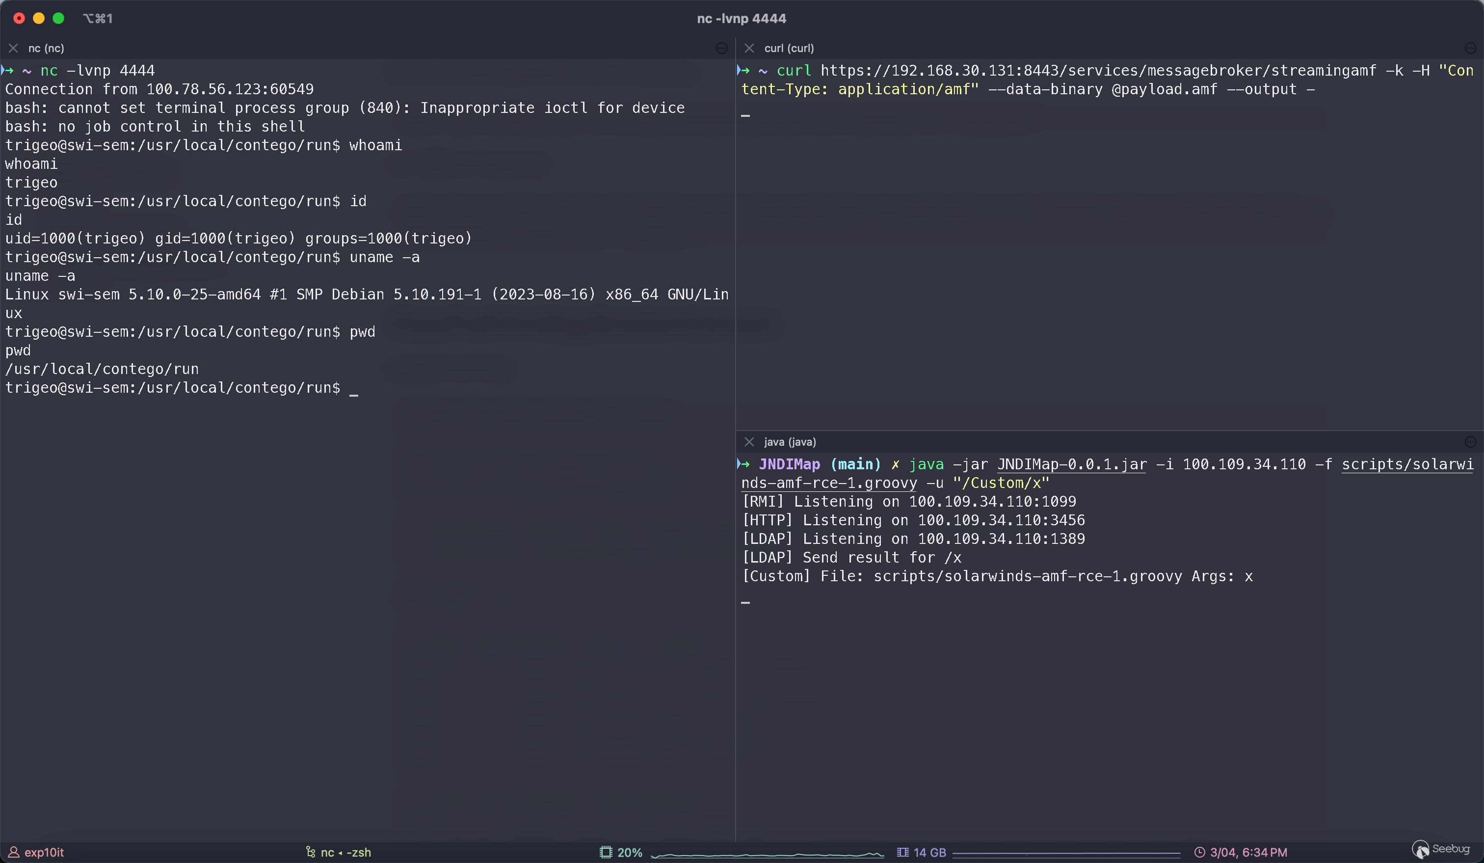Click the Seebug logo in the corner
1484x863 pixels.
1440,849
